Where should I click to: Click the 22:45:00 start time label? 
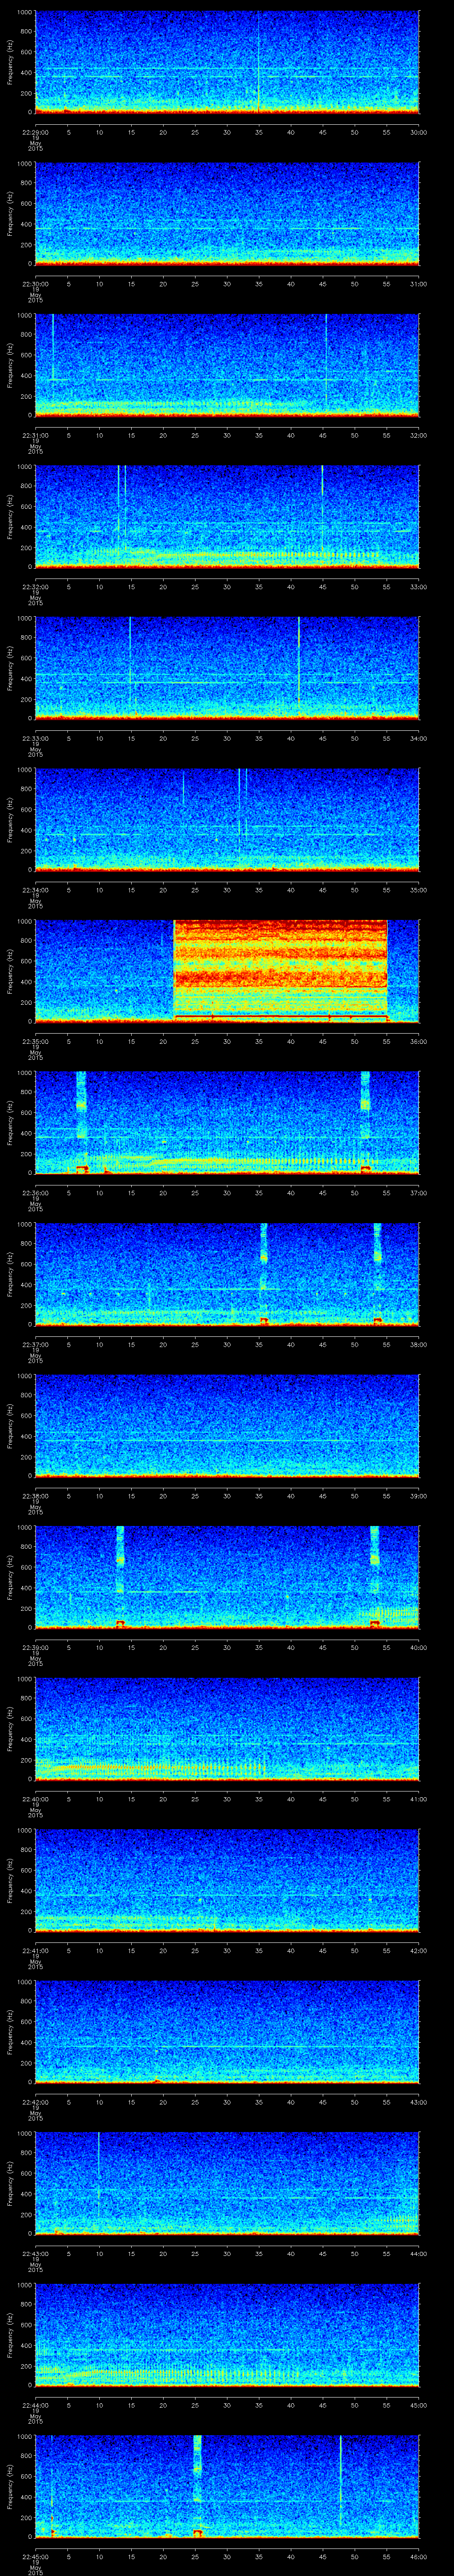pyautogui.click(x=35, y=2556)
